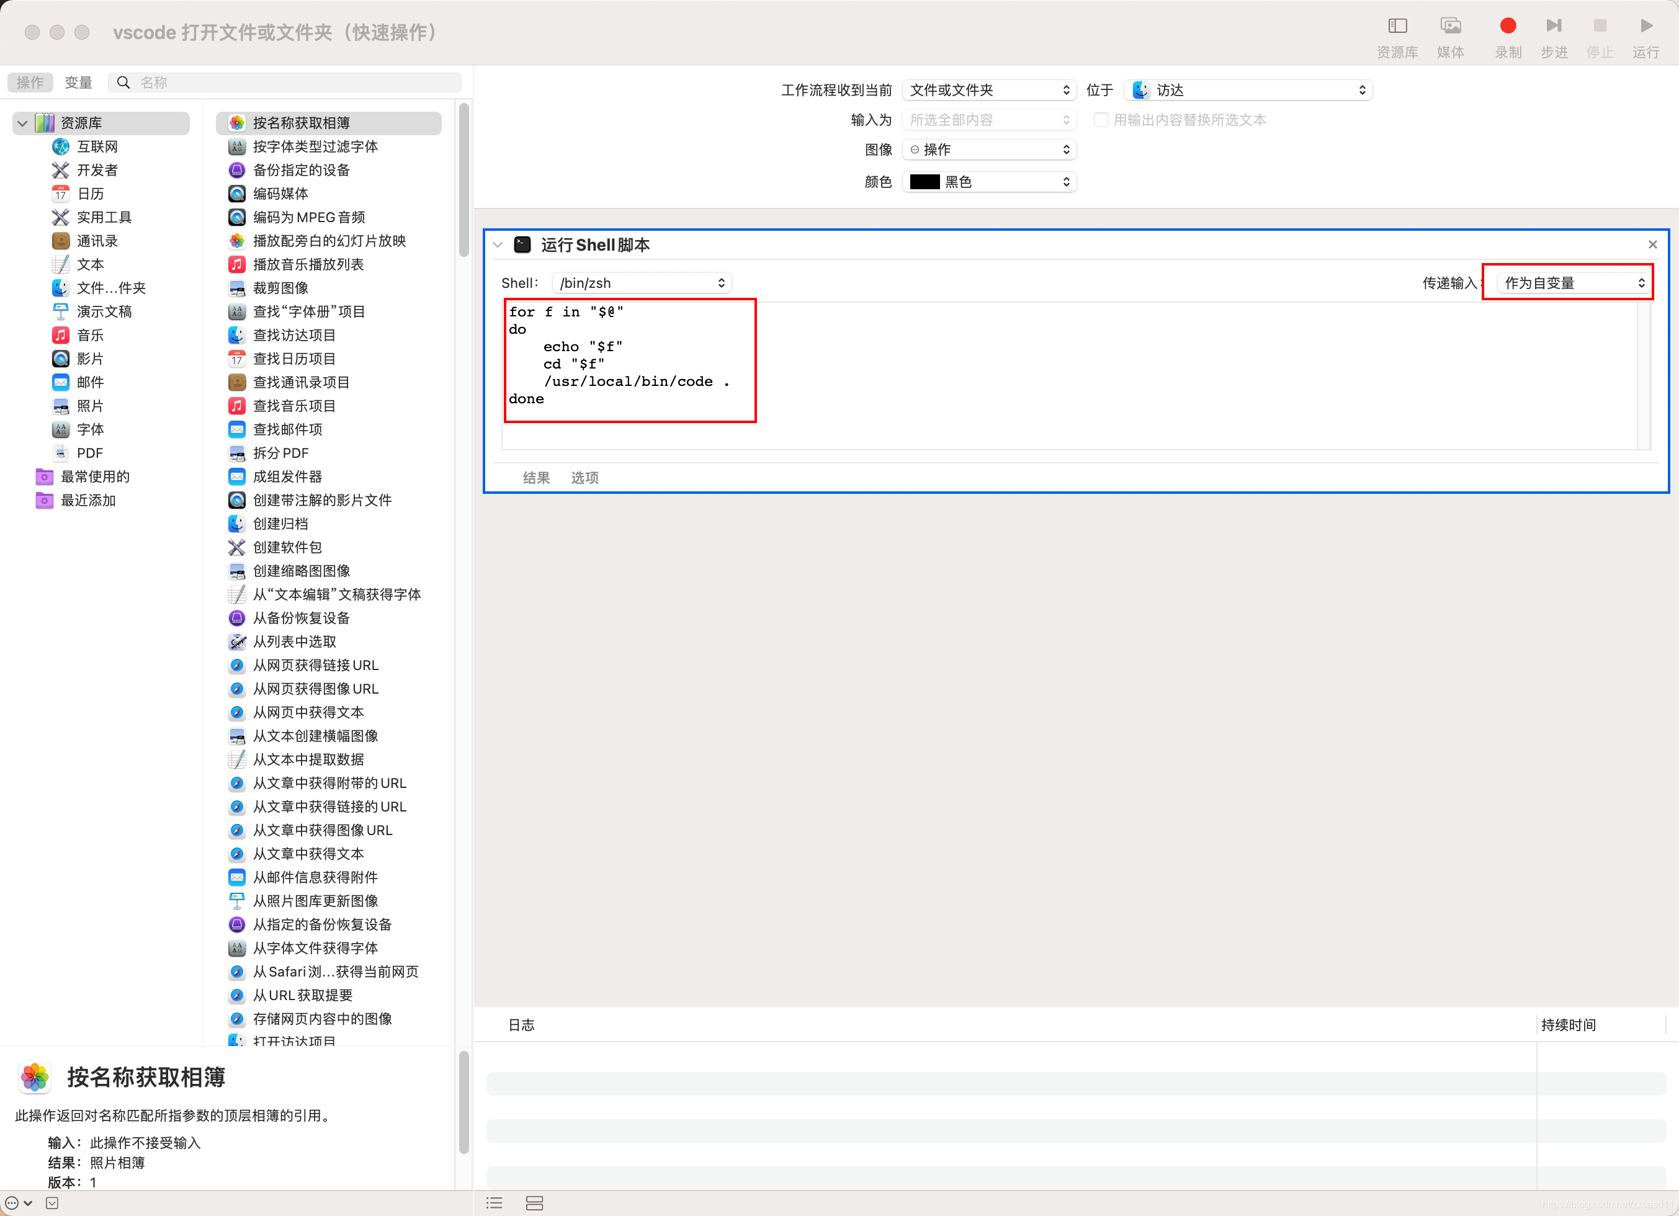Collapse the Library tree disclosure arrow

coord(22,123)
